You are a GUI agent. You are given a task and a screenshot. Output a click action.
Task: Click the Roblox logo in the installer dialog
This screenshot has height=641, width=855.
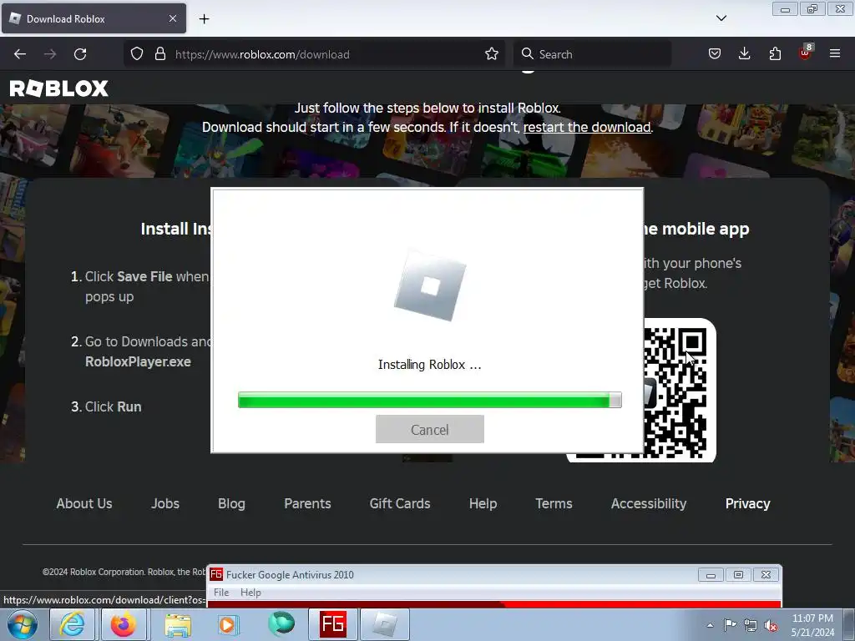(x=430, y=285)
